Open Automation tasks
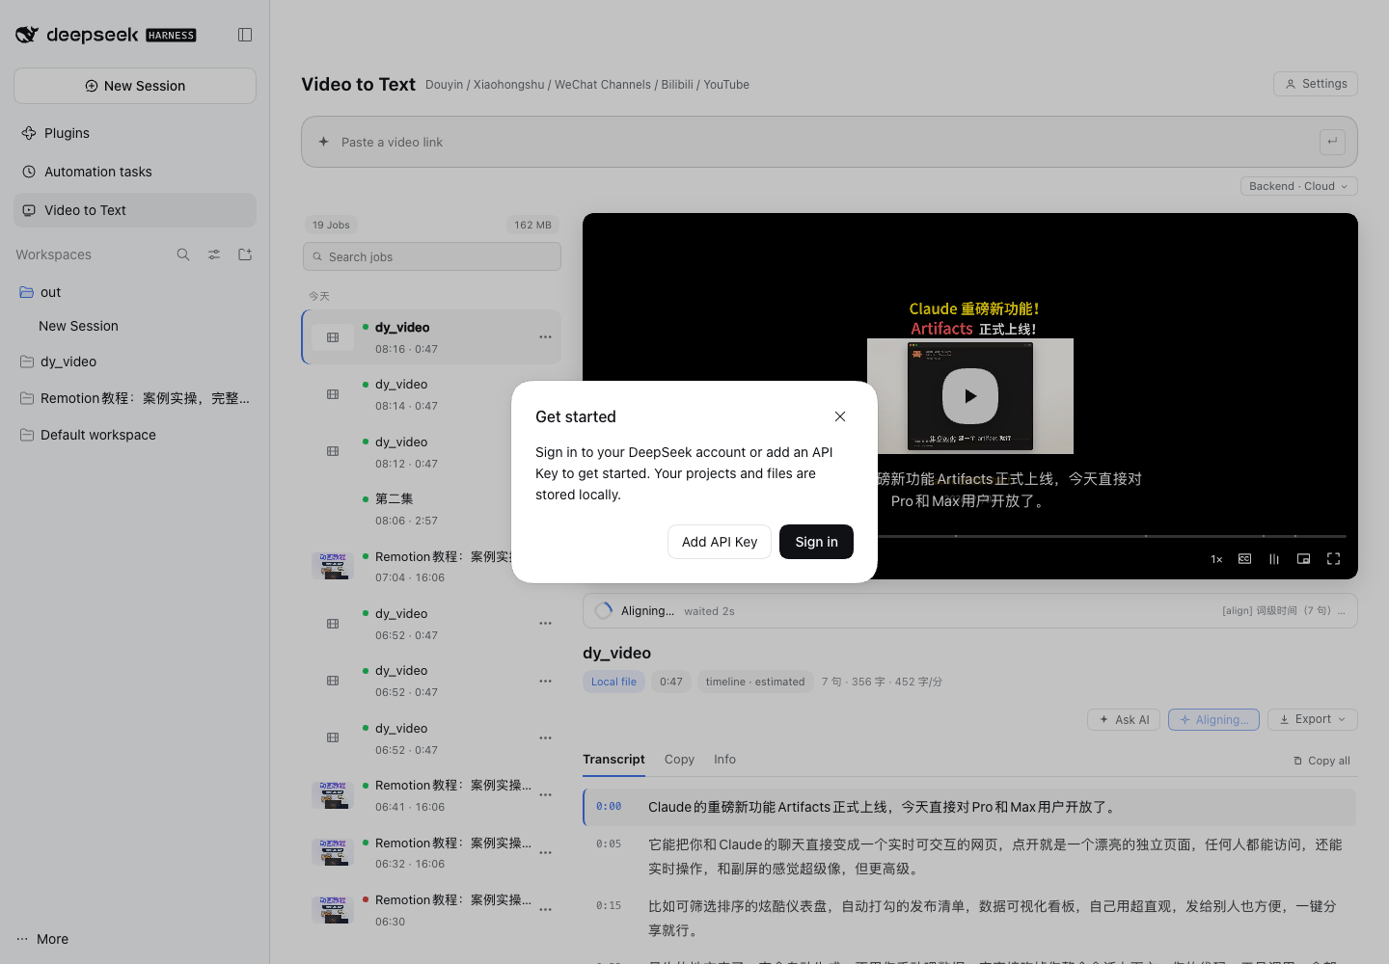Screen dimensions: 1389x964 point(135,172)
